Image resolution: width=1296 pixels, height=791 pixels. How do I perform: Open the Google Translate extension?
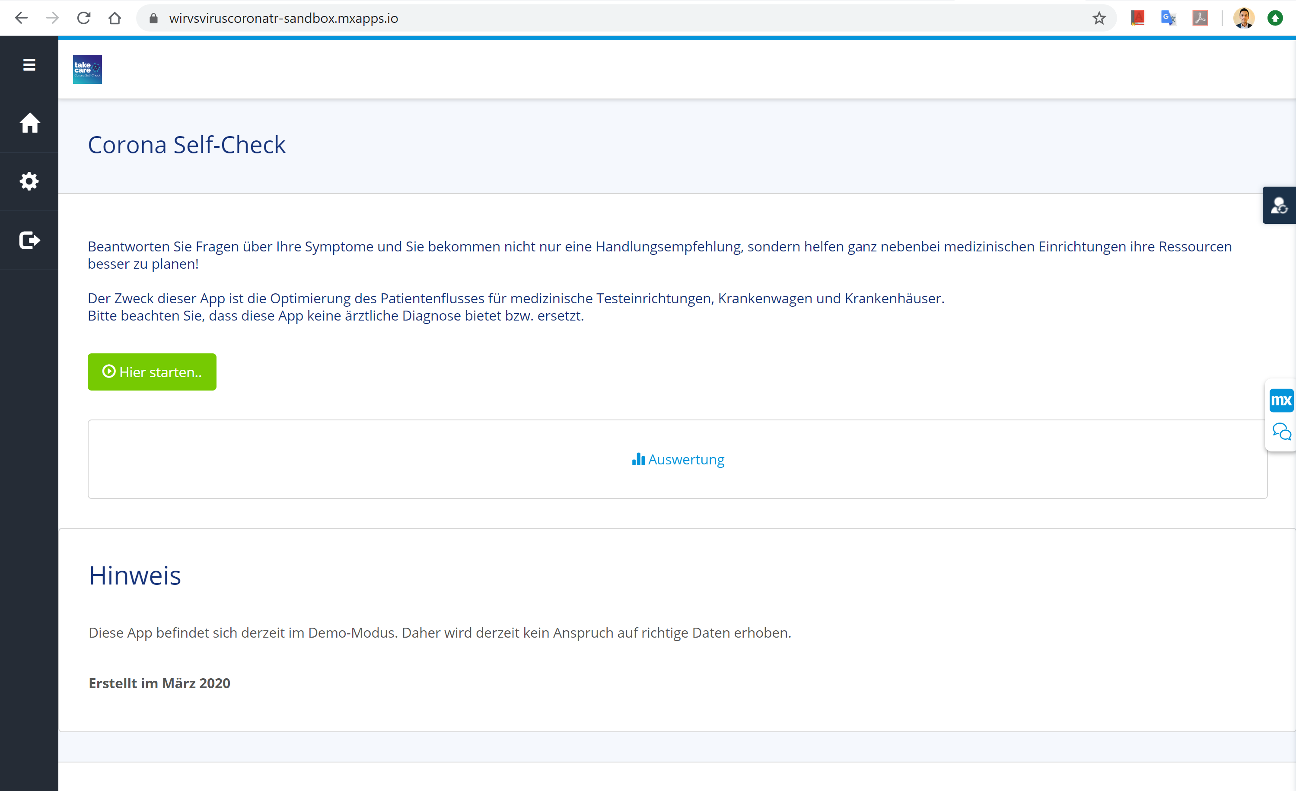(x=1168, y=19)
